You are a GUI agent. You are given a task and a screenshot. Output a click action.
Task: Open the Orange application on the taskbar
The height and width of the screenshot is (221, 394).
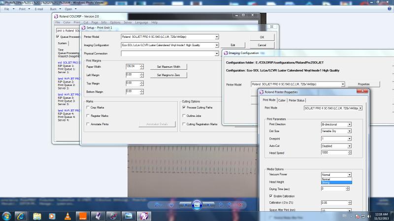[83, 216]
